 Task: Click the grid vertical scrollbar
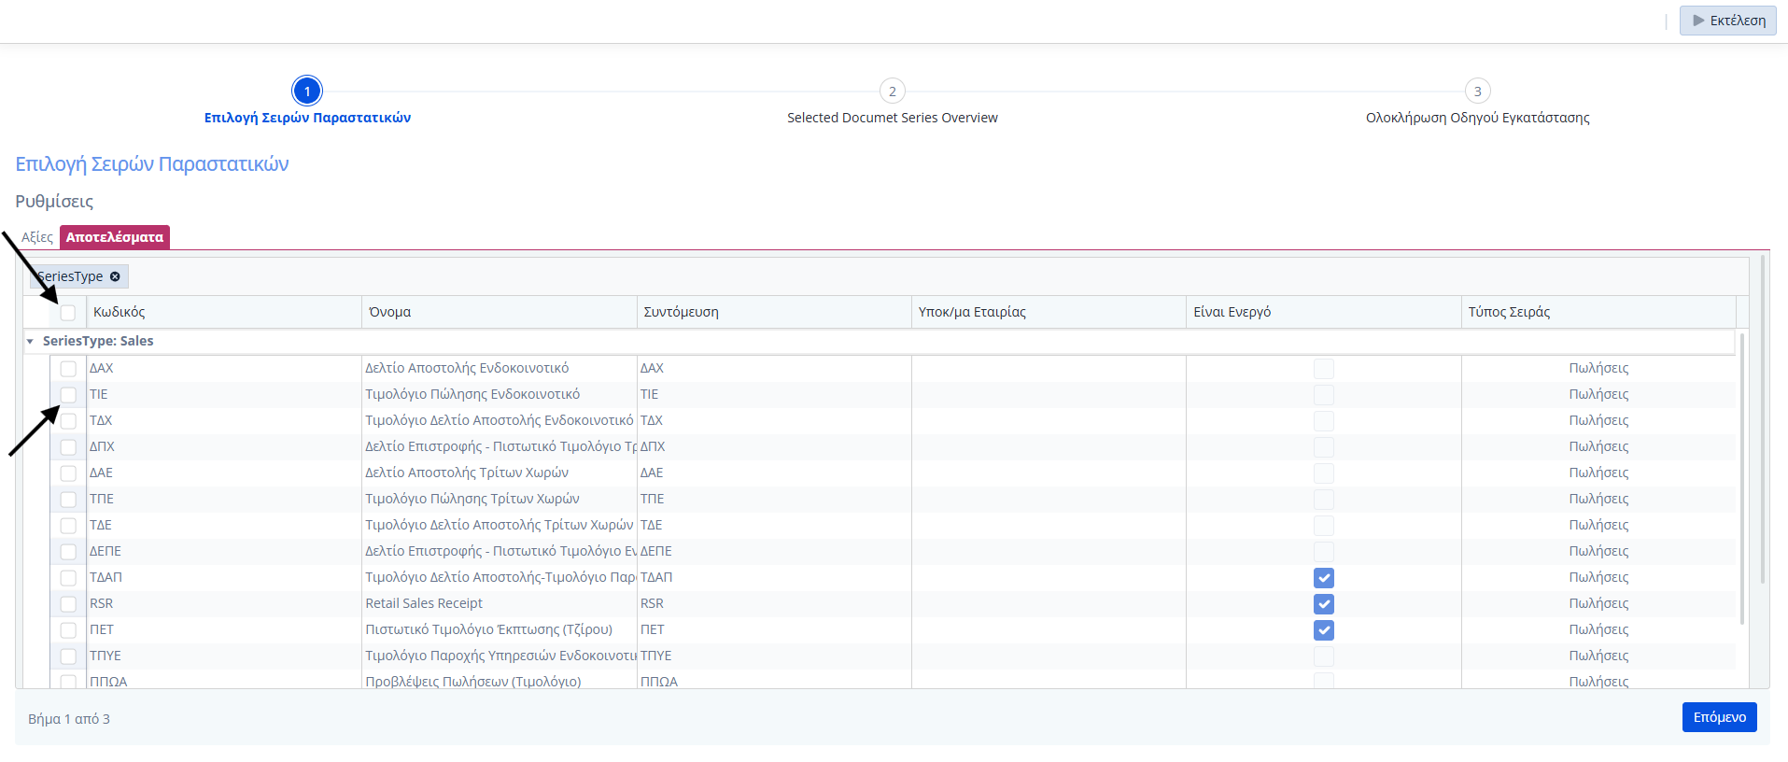click(x=1742, y=476)
